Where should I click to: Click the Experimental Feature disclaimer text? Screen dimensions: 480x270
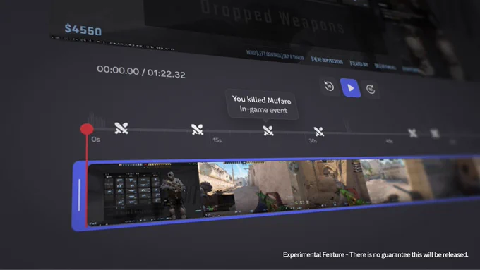point(376,254)
